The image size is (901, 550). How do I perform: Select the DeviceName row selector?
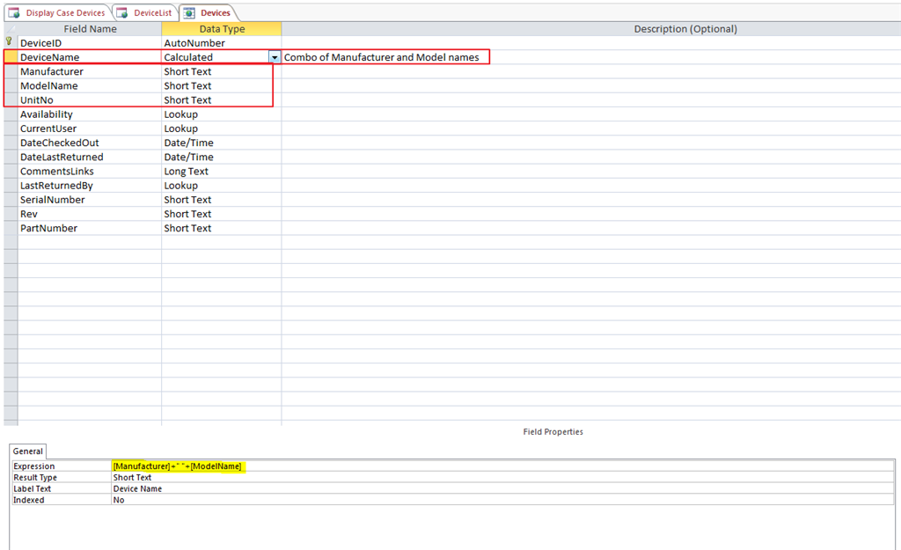11,57
